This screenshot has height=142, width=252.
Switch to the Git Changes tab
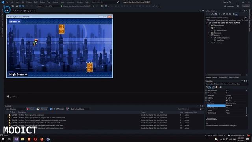[223, 77]
